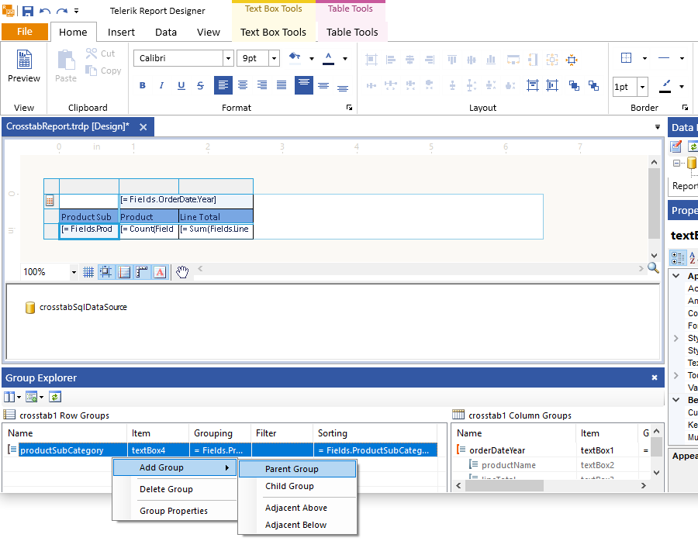Open the 9pt font size dropdown

pyautogui.click(x=273, y=58)
